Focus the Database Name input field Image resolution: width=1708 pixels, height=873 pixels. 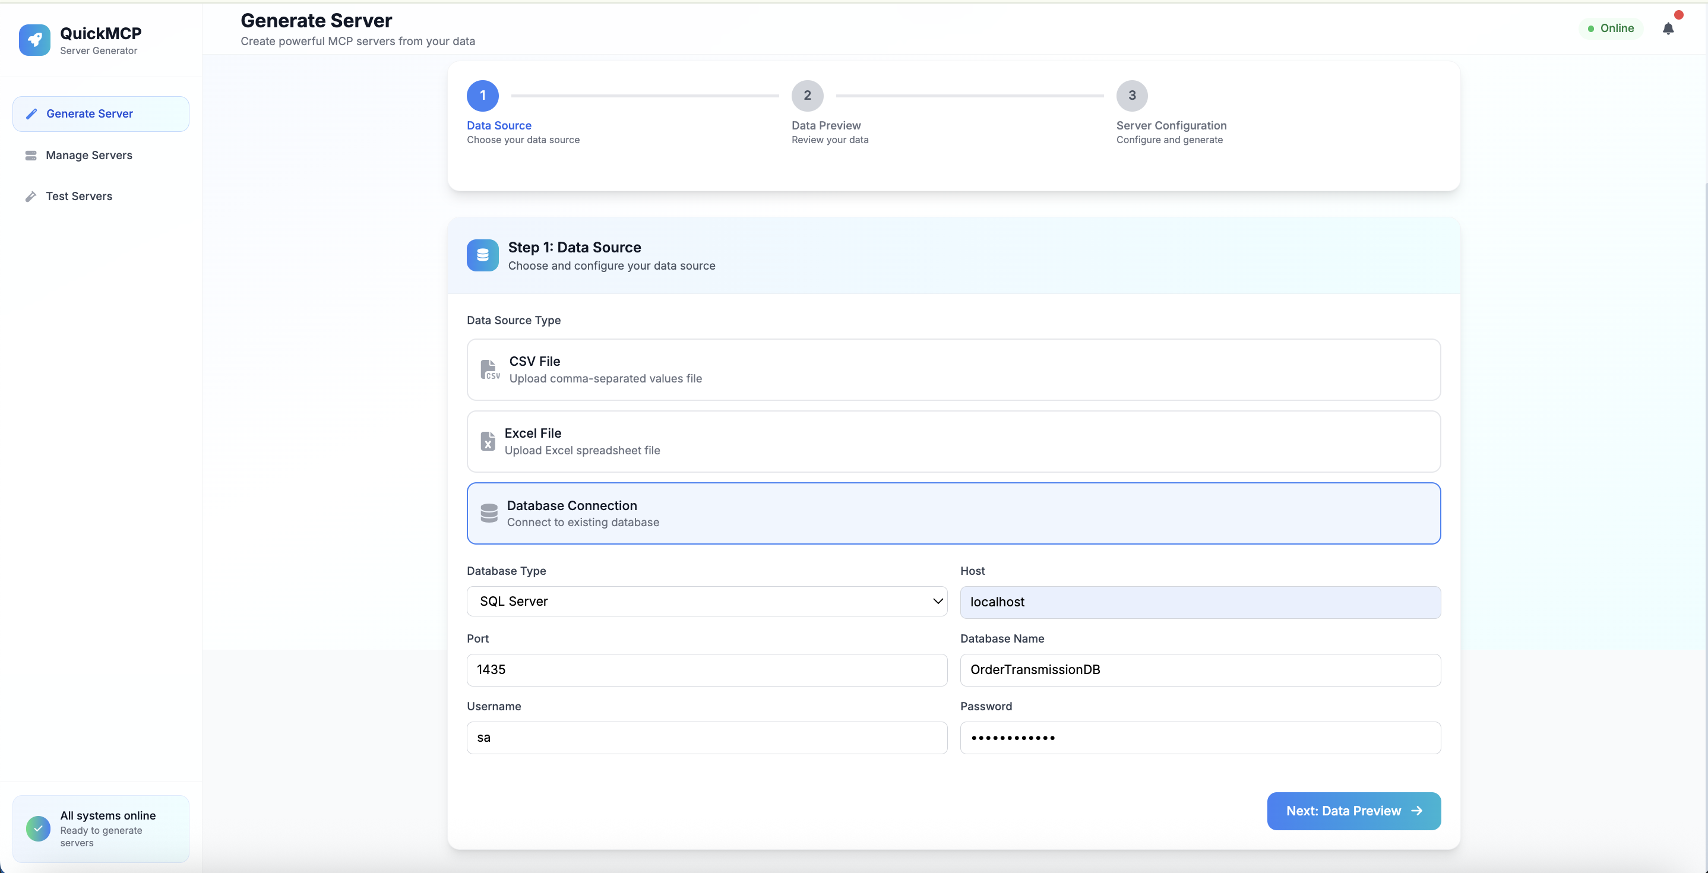pos(1200,669)
